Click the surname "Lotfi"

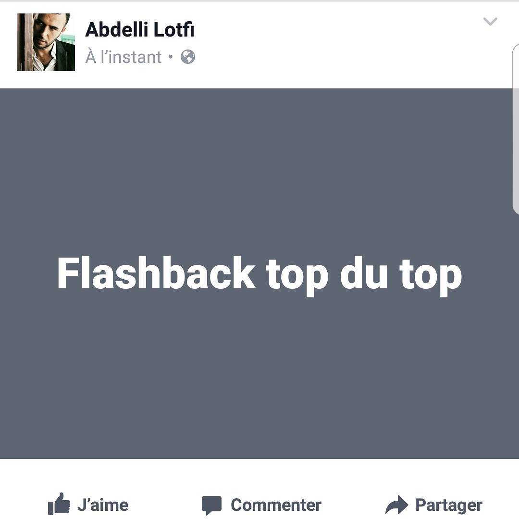[174, 29]
